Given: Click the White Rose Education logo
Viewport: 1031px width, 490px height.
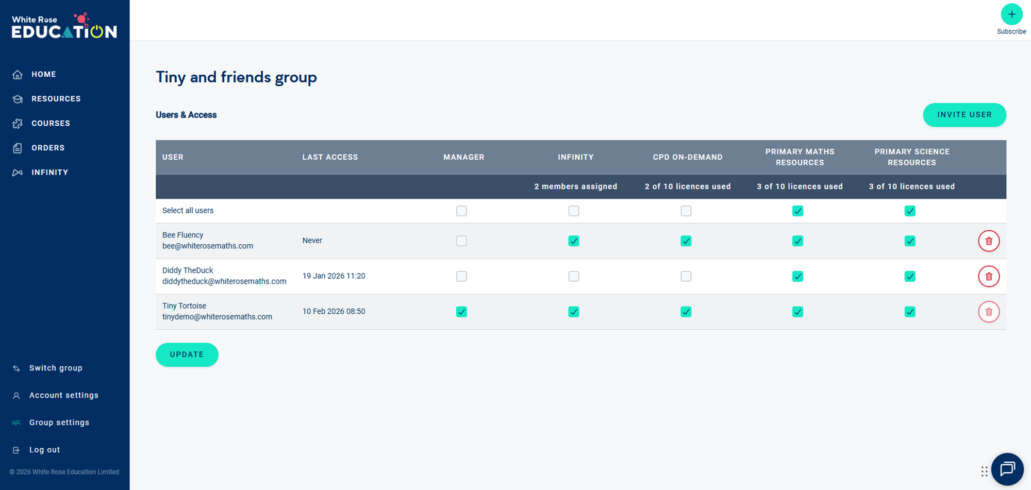Looking at the screenshot, I should click(64, 26).
